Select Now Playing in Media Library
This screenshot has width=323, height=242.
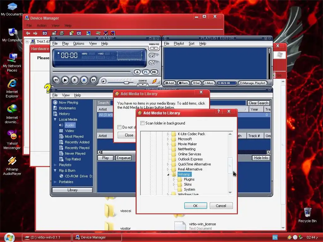tap(68, 102)
